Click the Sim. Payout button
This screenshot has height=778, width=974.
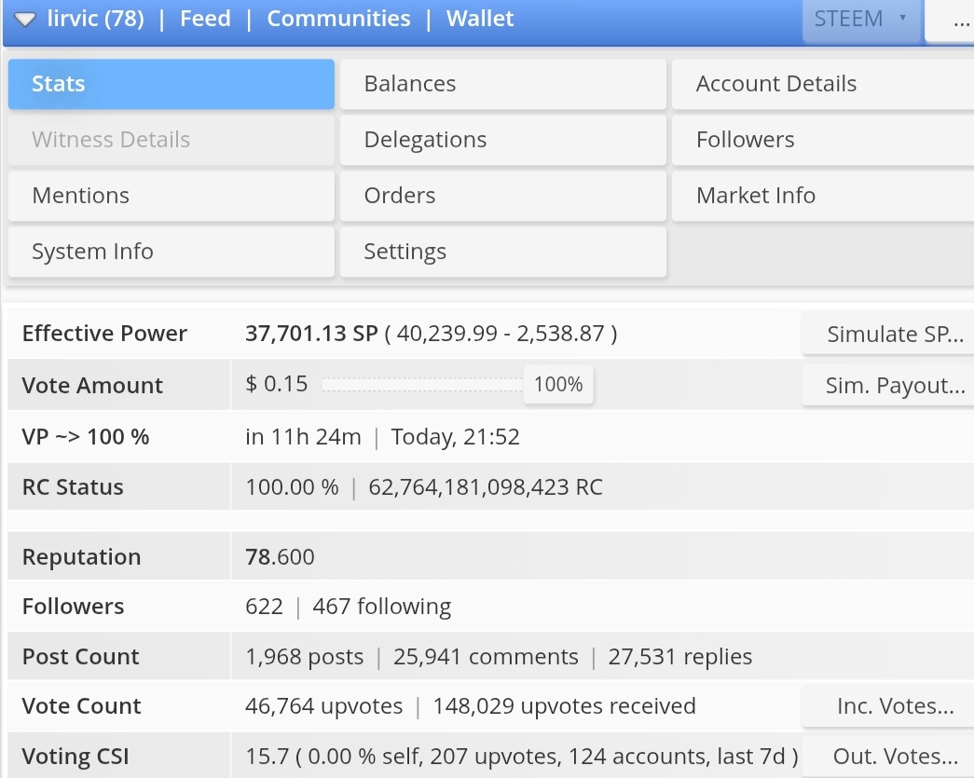[888, 386]
